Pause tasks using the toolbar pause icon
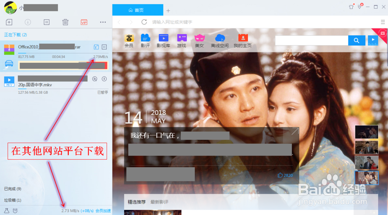388x215 pixels. (x=47, y=22)
